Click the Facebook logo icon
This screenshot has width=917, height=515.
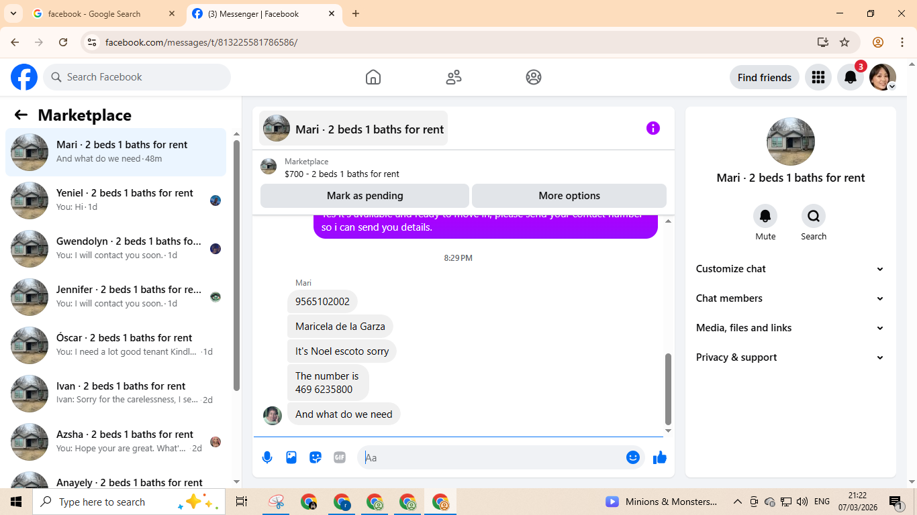click(24, 77)
